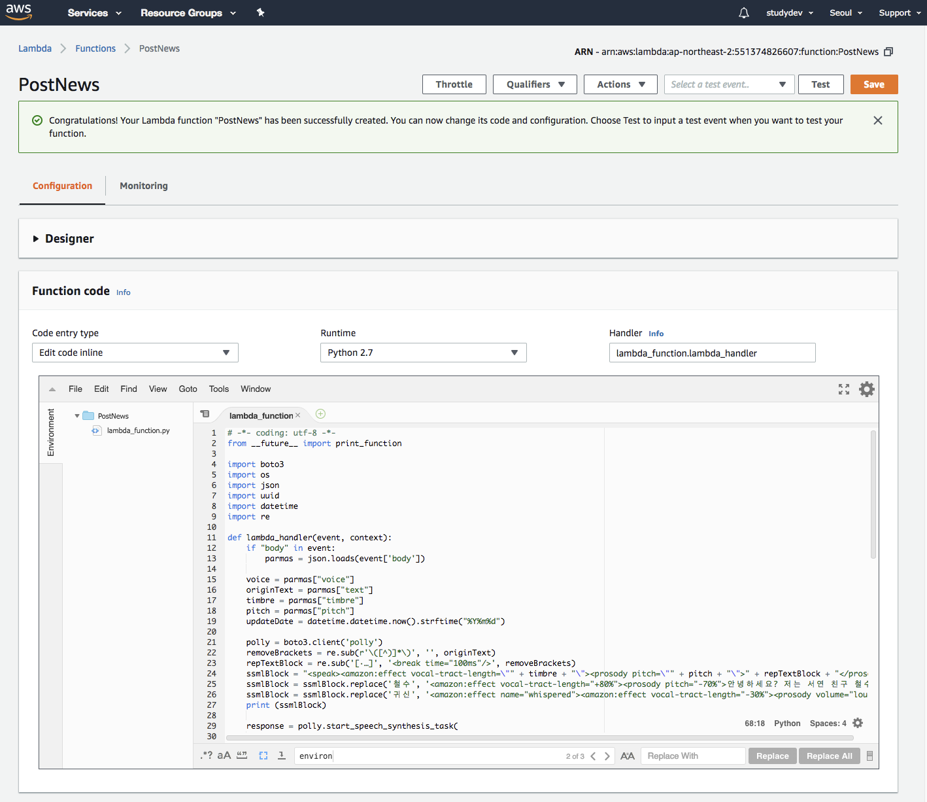The height and width of the screenshot is (802, 927).
Task: Toggle whole words search option
Action: pyautogui.click(x=242, y=755)
